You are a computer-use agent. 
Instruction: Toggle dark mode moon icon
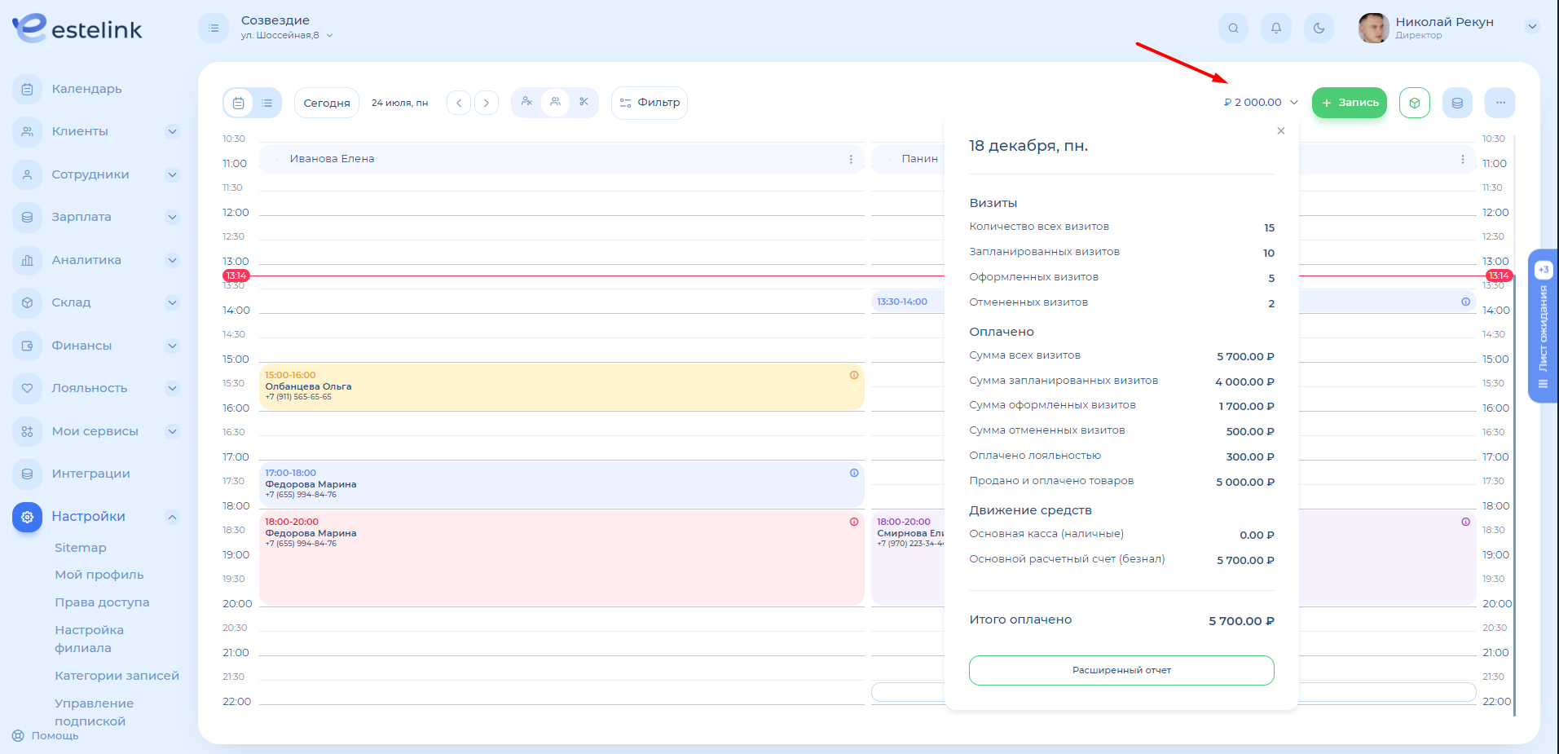1319,29
